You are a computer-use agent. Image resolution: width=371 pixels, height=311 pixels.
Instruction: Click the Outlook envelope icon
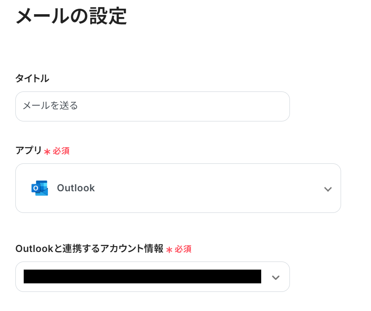coord(40,188)
